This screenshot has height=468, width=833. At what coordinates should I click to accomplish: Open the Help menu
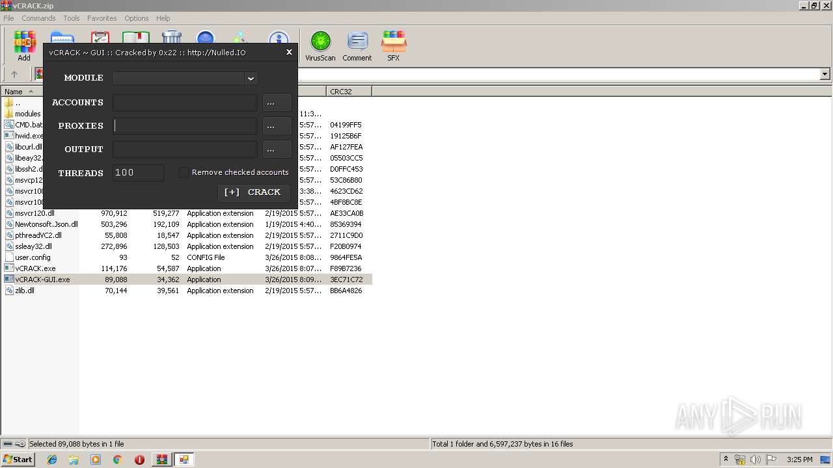tap(163, 18)
